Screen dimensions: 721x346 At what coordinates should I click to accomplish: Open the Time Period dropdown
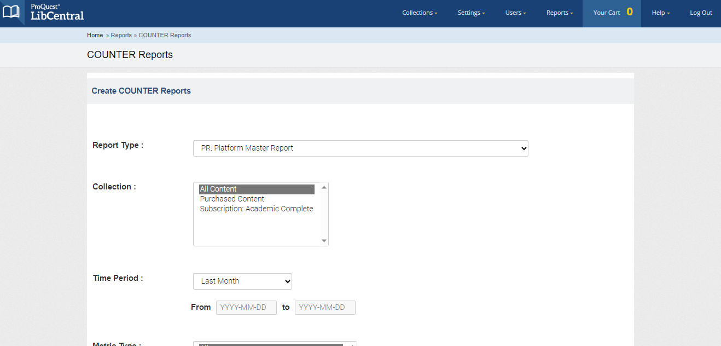tap(242, 281)
